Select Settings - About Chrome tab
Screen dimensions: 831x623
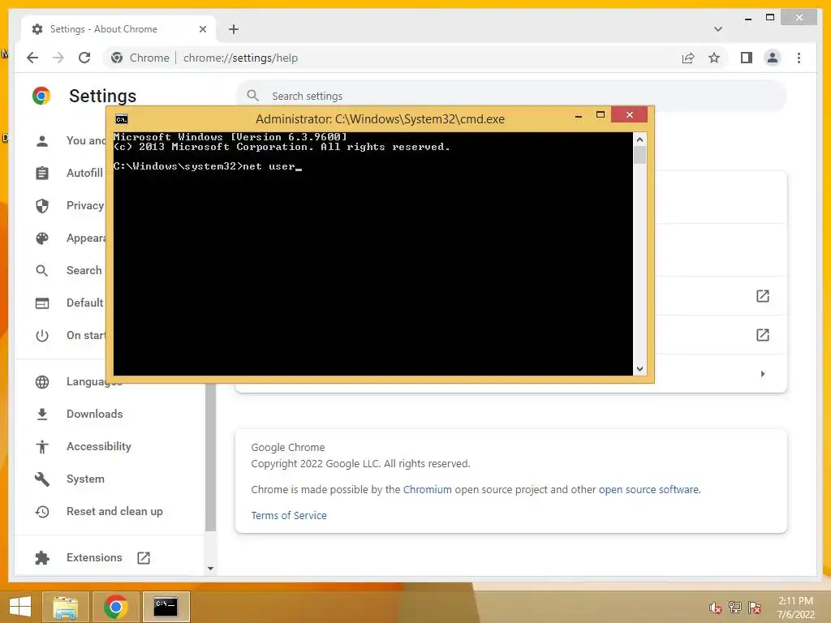tap(118, 29)
